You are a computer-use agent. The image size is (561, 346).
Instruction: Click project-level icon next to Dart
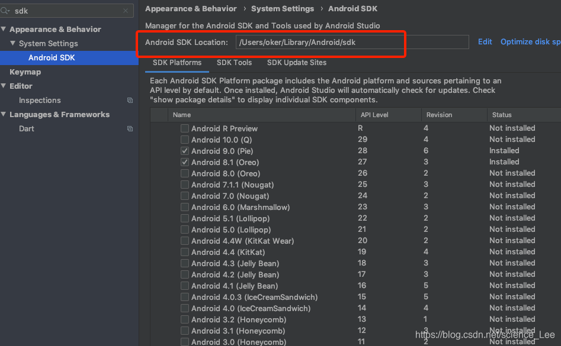point(130,128)
